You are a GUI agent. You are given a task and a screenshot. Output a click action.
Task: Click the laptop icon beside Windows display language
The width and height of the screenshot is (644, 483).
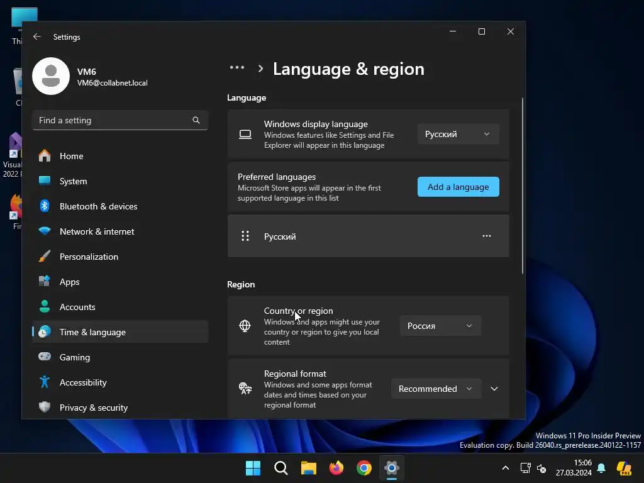[x=245, y=135]
